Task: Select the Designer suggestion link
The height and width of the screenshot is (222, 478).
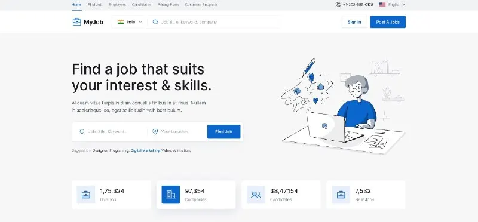Action: [x=100, y=150]
